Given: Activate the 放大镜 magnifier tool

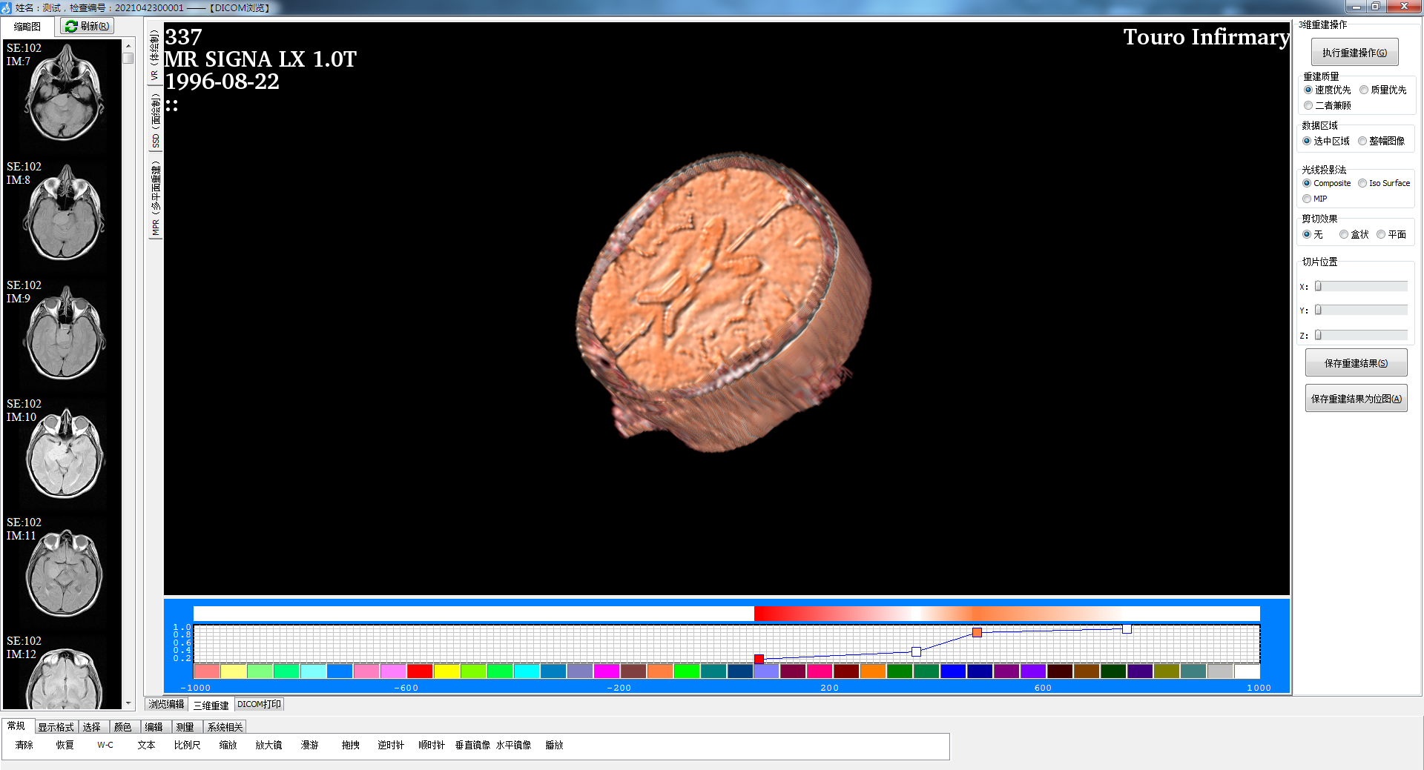Looking at the screenshot, I should tap(268, 745).
